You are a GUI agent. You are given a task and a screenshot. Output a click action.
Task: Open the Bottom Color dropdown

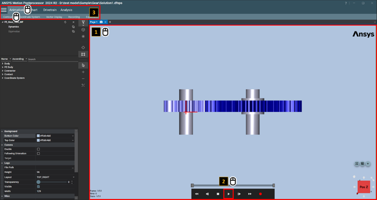(x=73, y=136)
